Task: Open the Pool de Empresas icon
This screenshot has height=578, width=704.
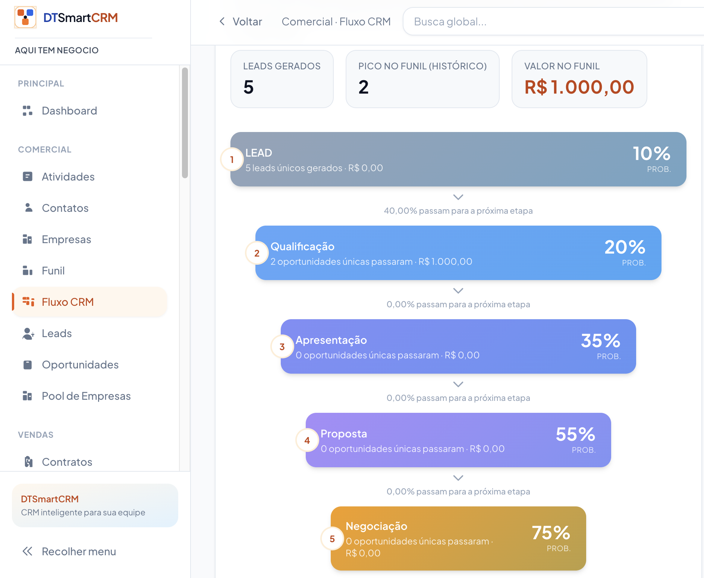Action: click(x=28, y=396)
